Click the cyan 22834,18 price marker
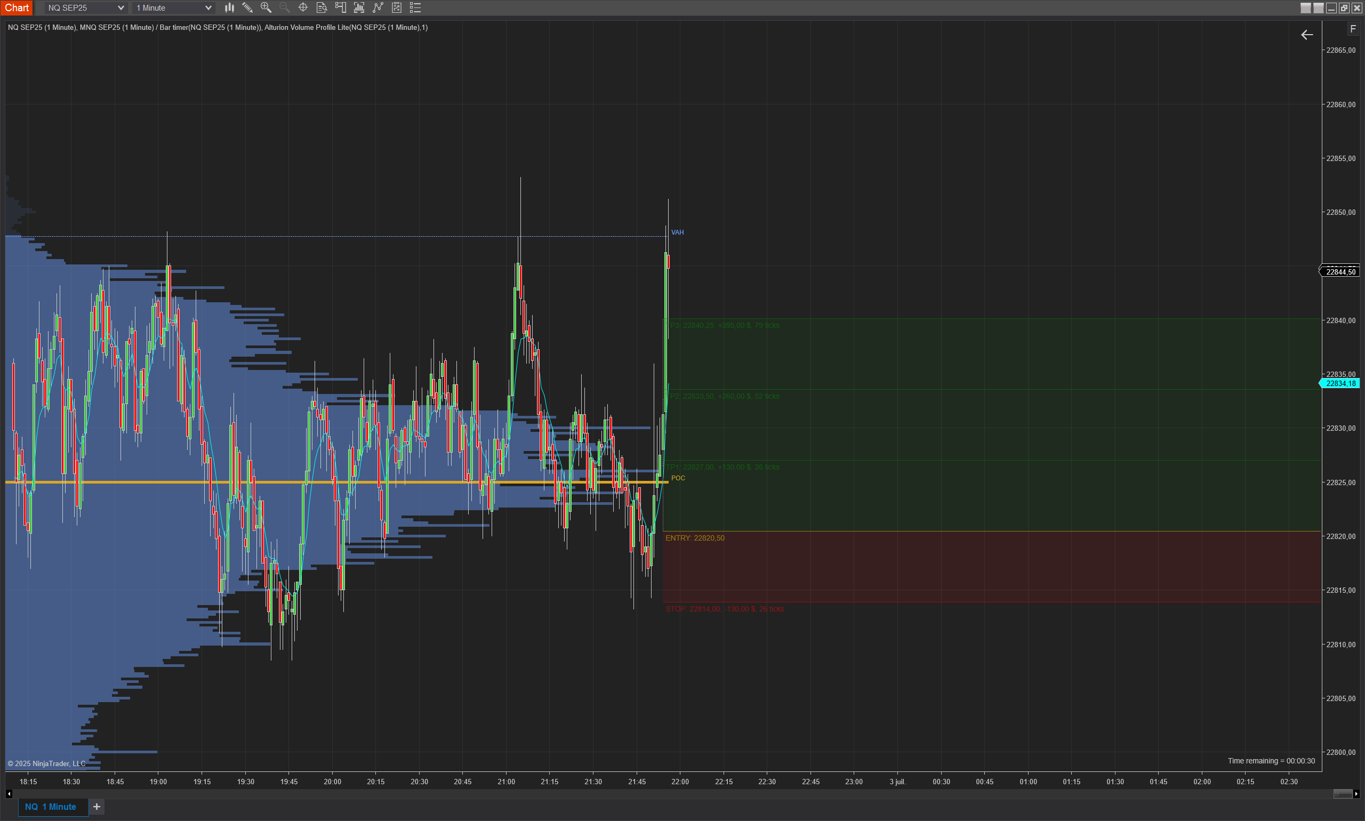The height and width of the screenshot is (821, 1365). click(x=1340, y=383)
